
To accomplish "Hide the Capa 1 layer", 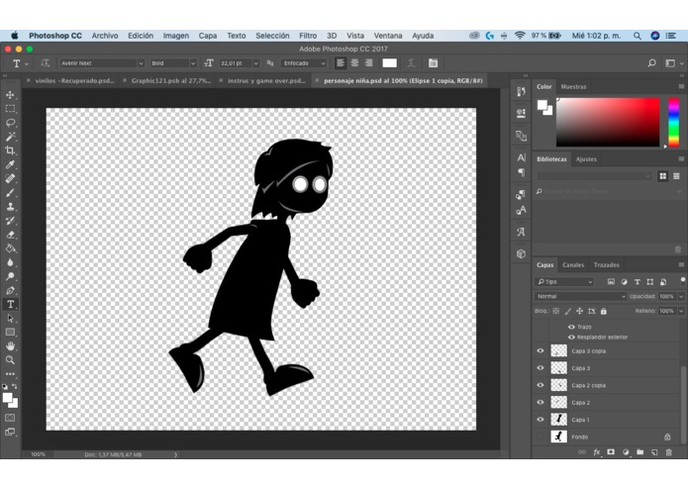I will (541, 420).
